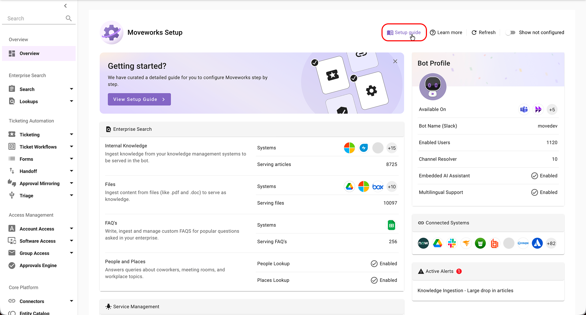The height and width of the screenshot is (315, 586).
Task: Click the Slack icon in Connected Systems
Action: 452,243
